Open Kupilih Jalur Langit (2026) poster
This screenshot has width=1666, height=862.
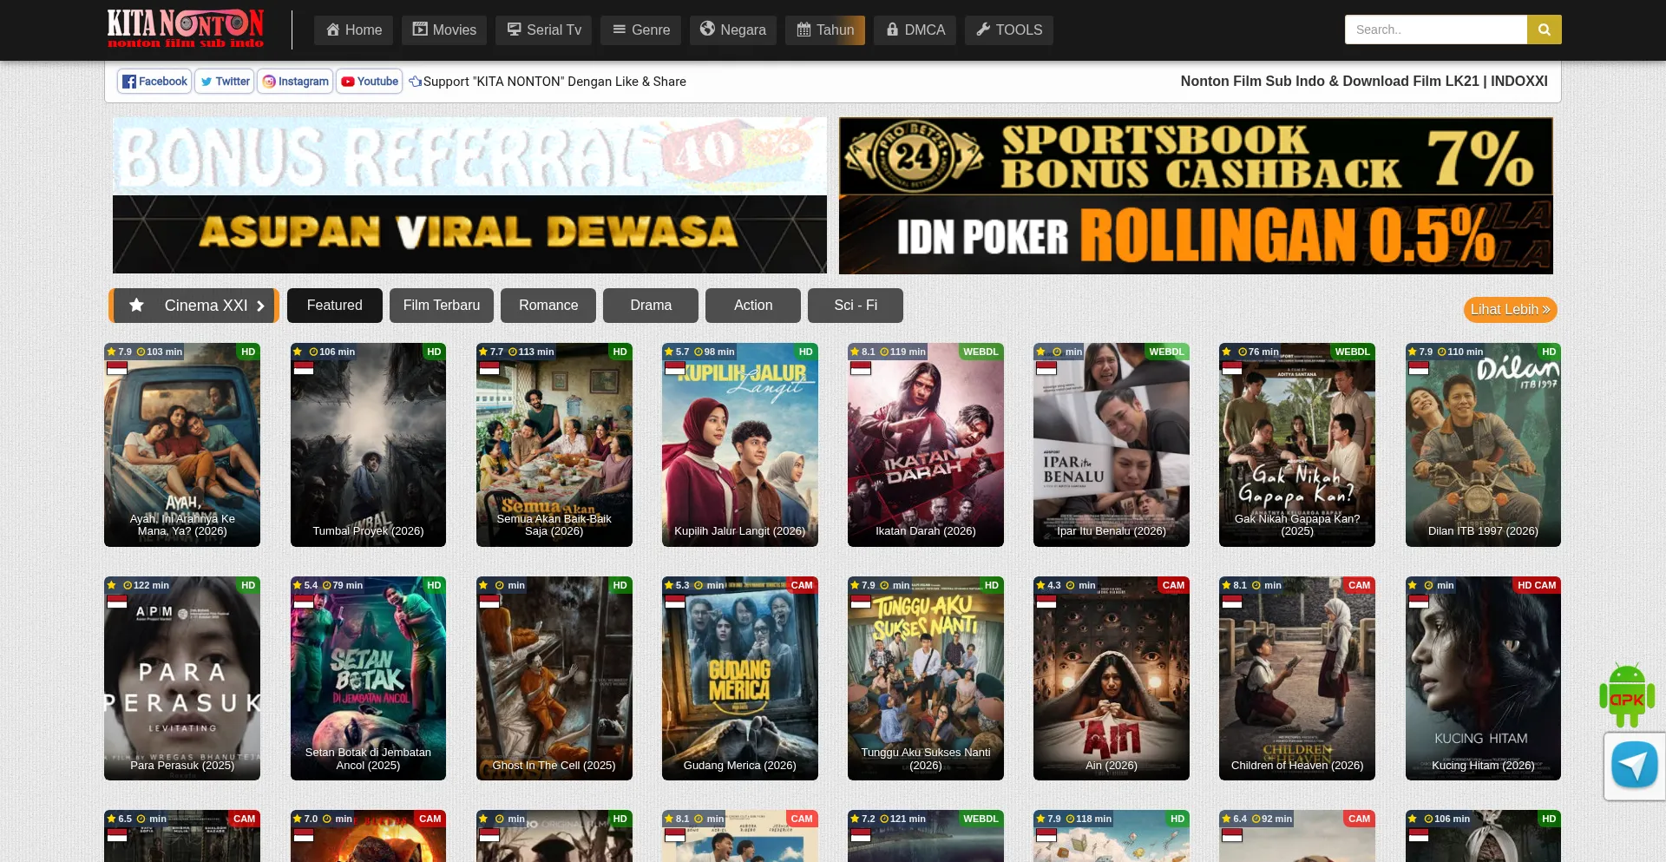[x=740, y=444]
